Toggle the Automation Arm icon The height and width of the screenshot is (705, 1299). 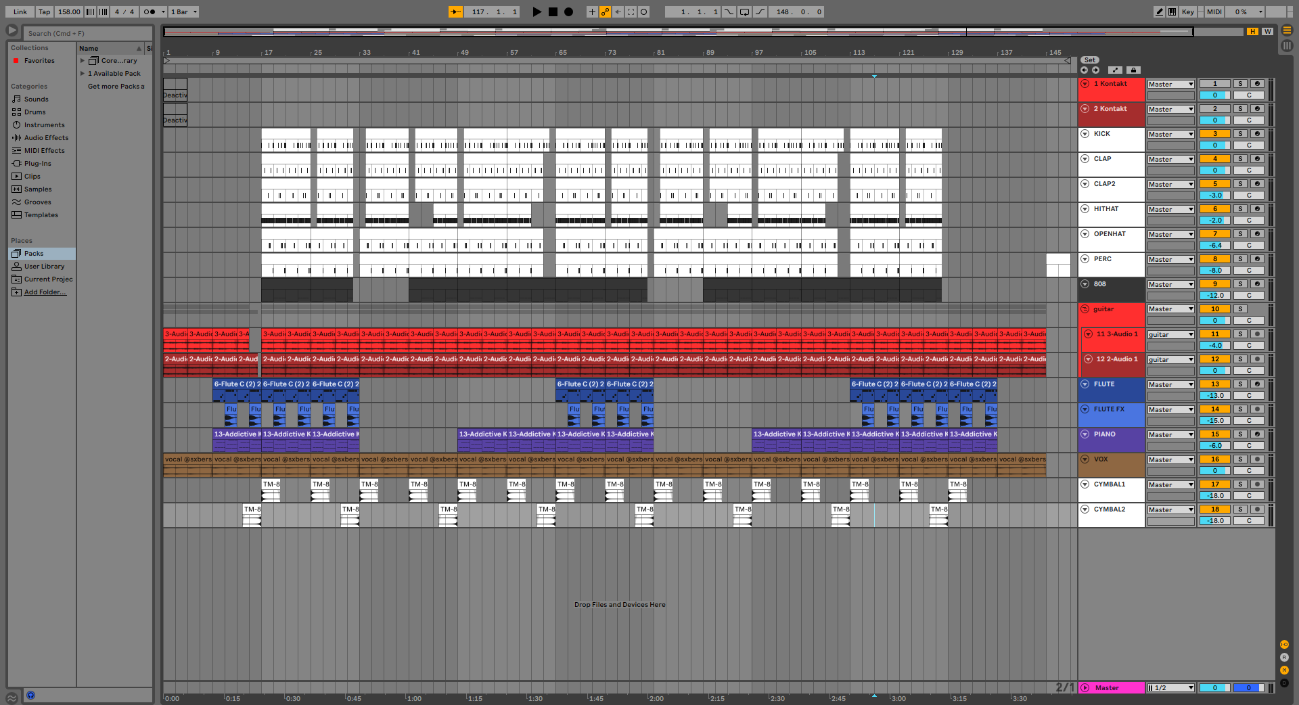tap(605, 12)
